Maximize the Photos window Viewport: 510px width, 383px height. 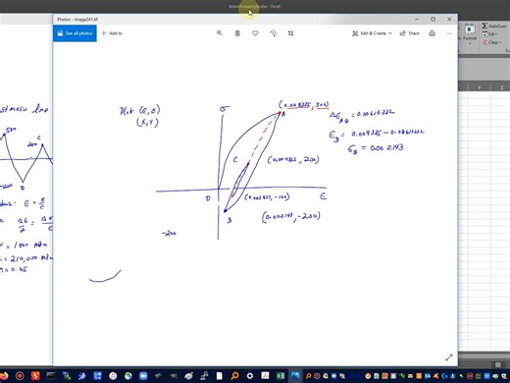coord(433,20)
